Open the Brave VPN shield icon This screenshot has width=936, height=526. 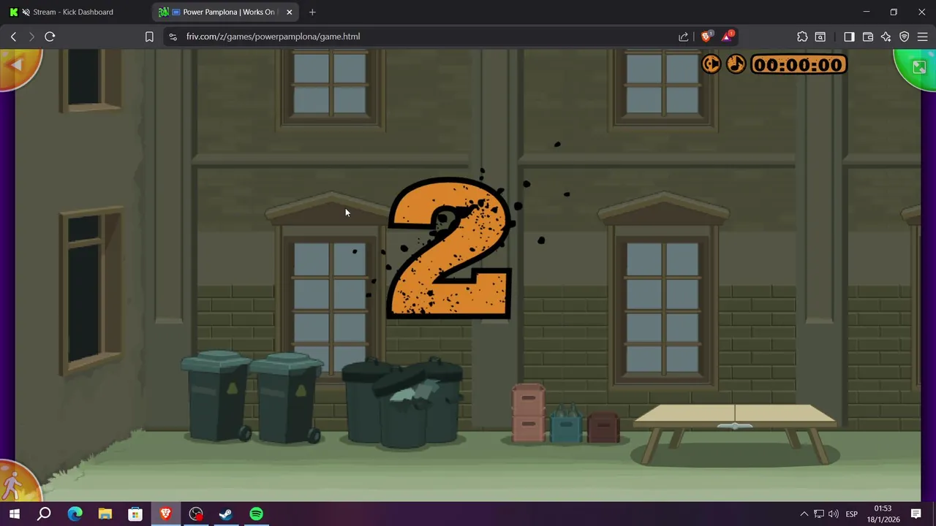(x=905, y=37)
